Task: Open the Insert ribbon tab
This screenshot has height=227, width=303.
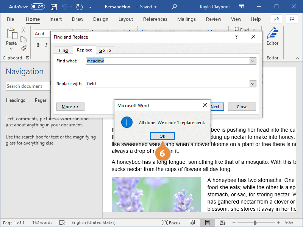Action: coord(56,19)
